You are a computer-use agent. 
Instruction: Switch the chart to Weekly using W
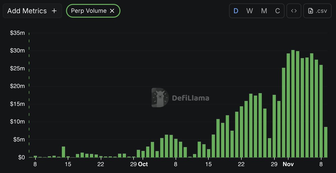point(249,11)
